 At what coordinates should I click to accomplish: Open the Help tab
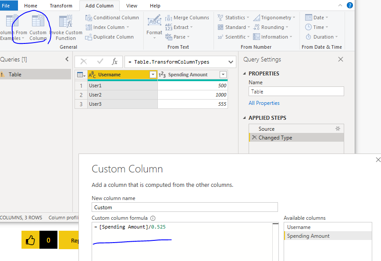pos(155,6)
